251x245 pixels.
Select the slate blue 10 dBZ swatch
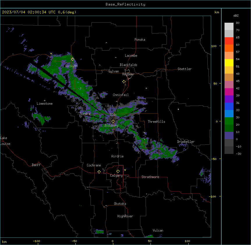(x=229, y=136)
